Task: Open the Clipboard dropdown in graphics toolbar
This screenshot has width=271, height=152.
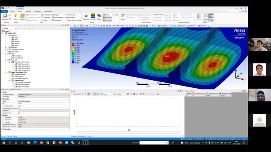Action: click(163, 26)
